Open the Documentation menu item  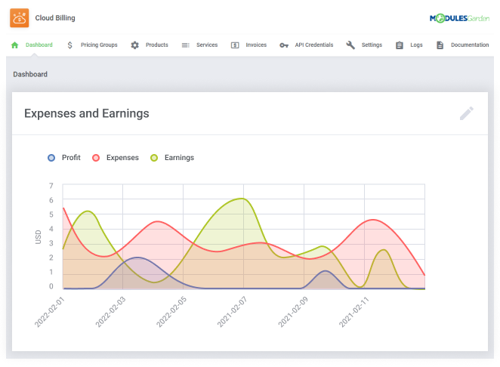coord(470,45)
